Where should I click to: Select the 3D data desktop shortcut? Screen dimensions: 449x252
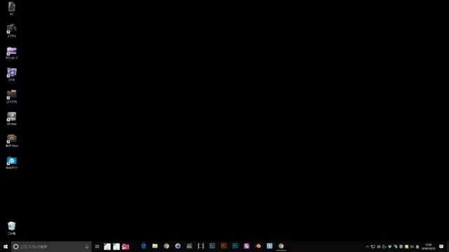tap(12, 118)
